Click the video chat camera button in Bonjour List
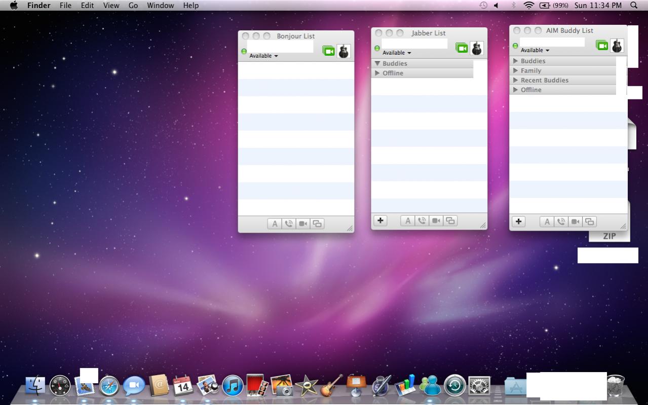Image resolution: width=648 pixels, height=405 pixels. click(303, 224)
